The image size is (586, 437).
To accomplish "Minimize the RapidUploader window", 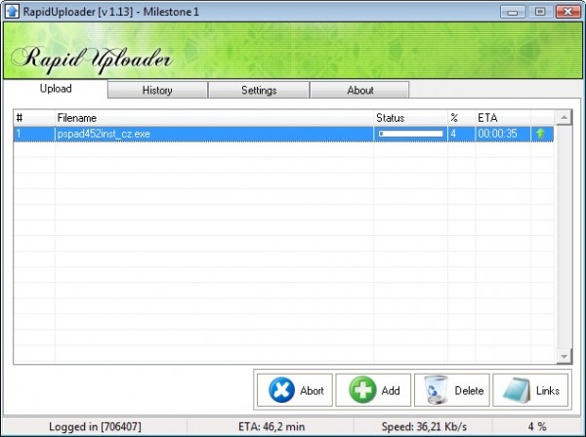I will (x=513, y=12).
